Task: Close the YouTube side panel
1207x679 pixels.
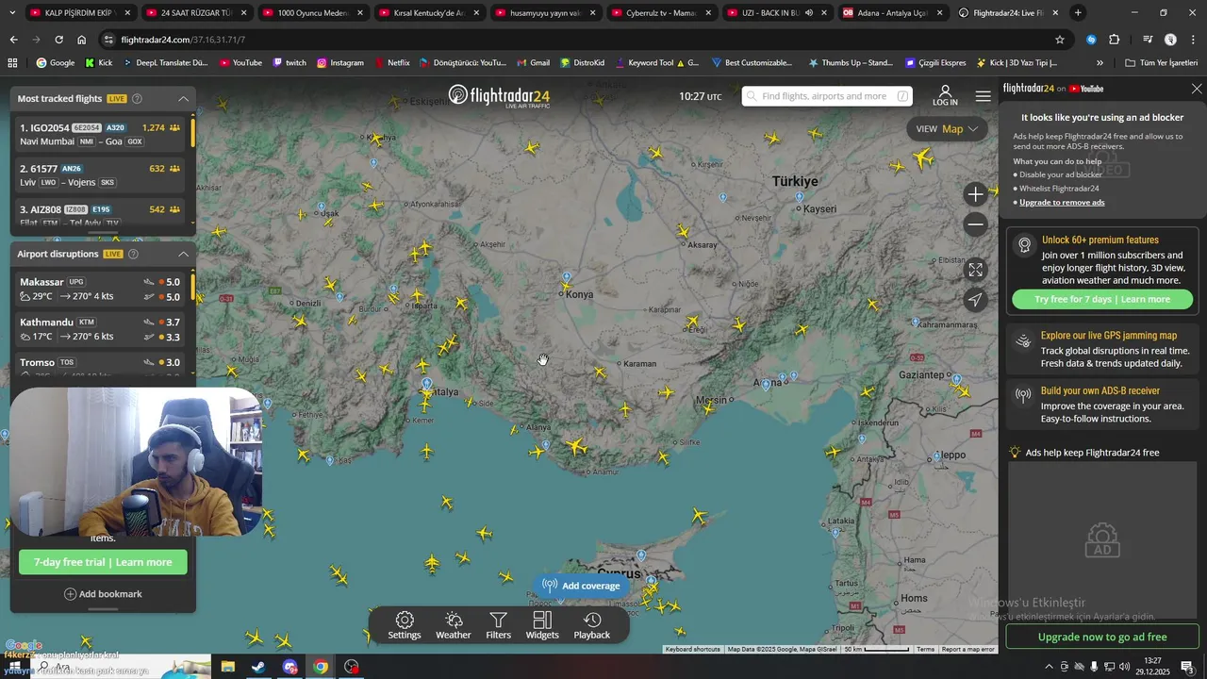Action: (x=1197, y=89)
